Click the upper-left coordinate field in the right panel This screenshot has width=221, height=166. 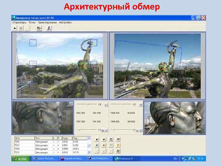tap(115, 113)
